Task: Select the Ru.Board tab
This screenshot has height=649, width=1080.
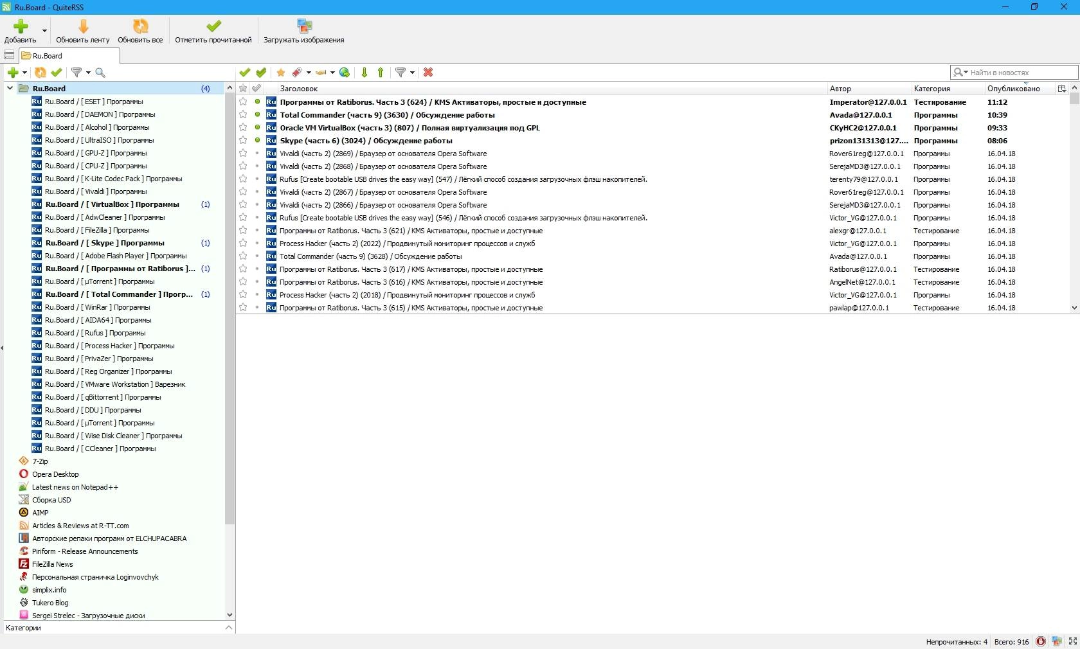Action: click(x=68, y=55)
